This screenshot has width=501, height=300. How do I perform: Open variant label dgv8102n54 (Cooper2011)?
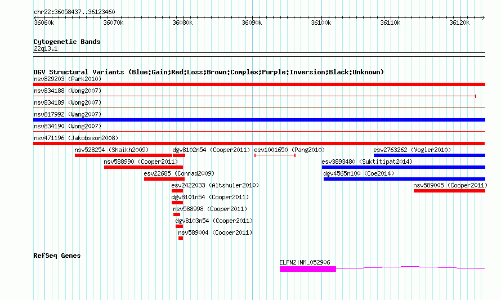[211, 150]
